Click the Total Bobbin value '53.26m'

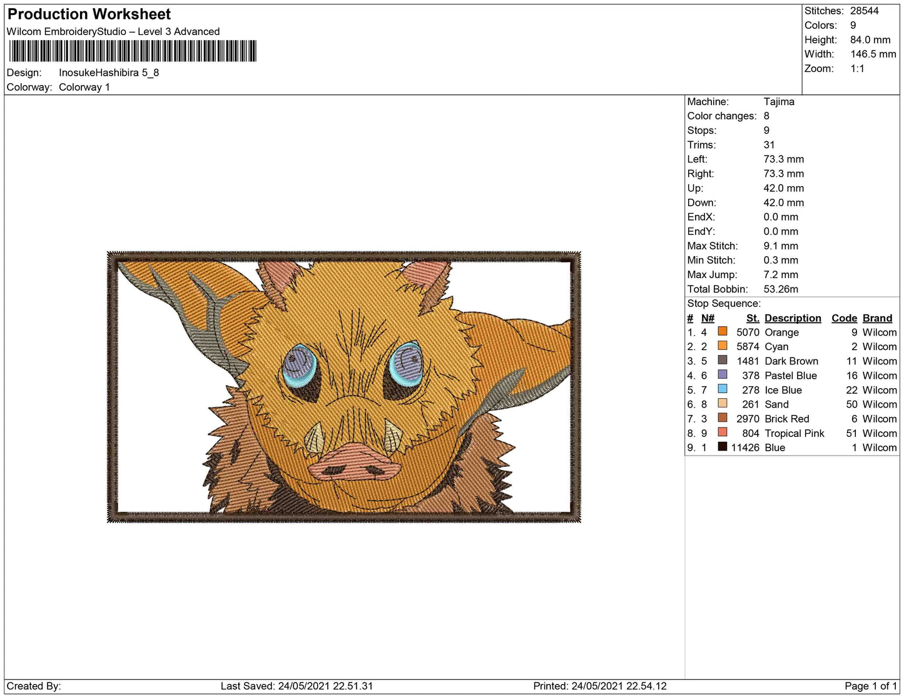(x=781, y=289)
